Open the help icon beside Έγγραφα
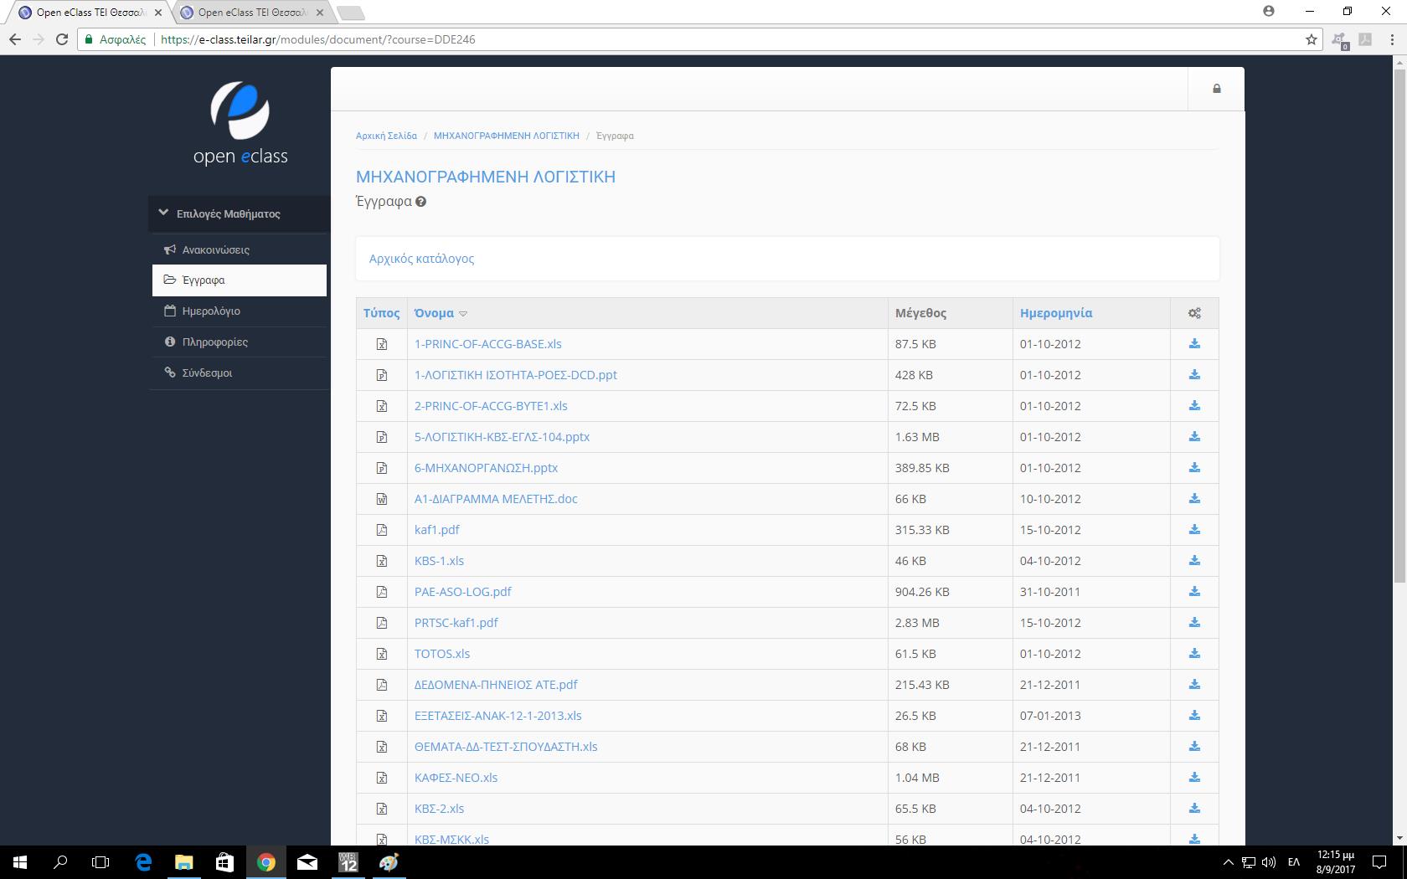The image size is (1407, 879). tap(420, 202)
